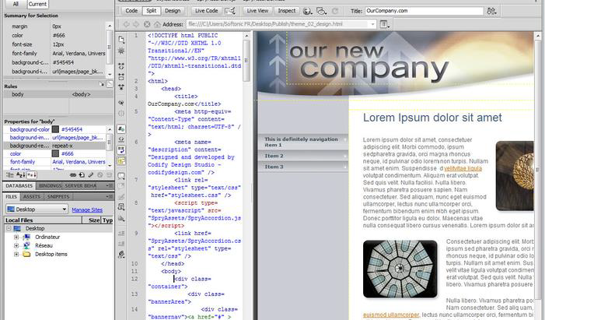Click the Attach Style Sheet link icon

click(x=73, y=175)
